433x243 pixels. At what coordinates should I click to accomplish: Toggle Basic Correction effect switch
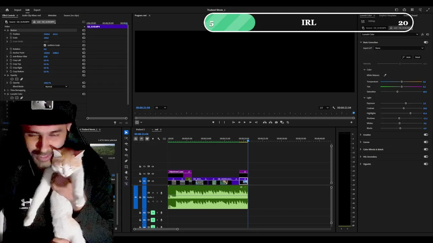pyautogui.click(x=426, y=42)
